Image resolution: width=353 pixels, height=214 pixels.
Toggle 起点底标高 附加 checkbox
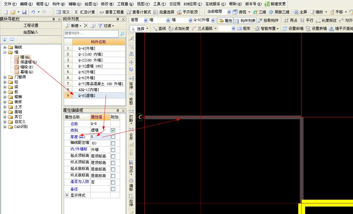[113, 169]
